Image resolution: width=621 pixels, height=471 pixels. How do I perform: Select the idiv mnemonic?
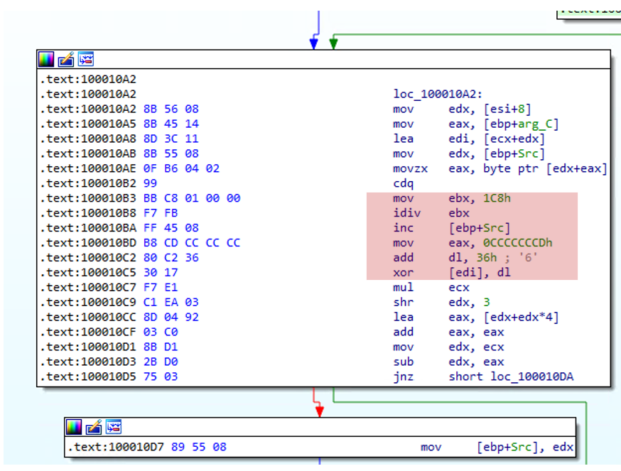(404, 213)
